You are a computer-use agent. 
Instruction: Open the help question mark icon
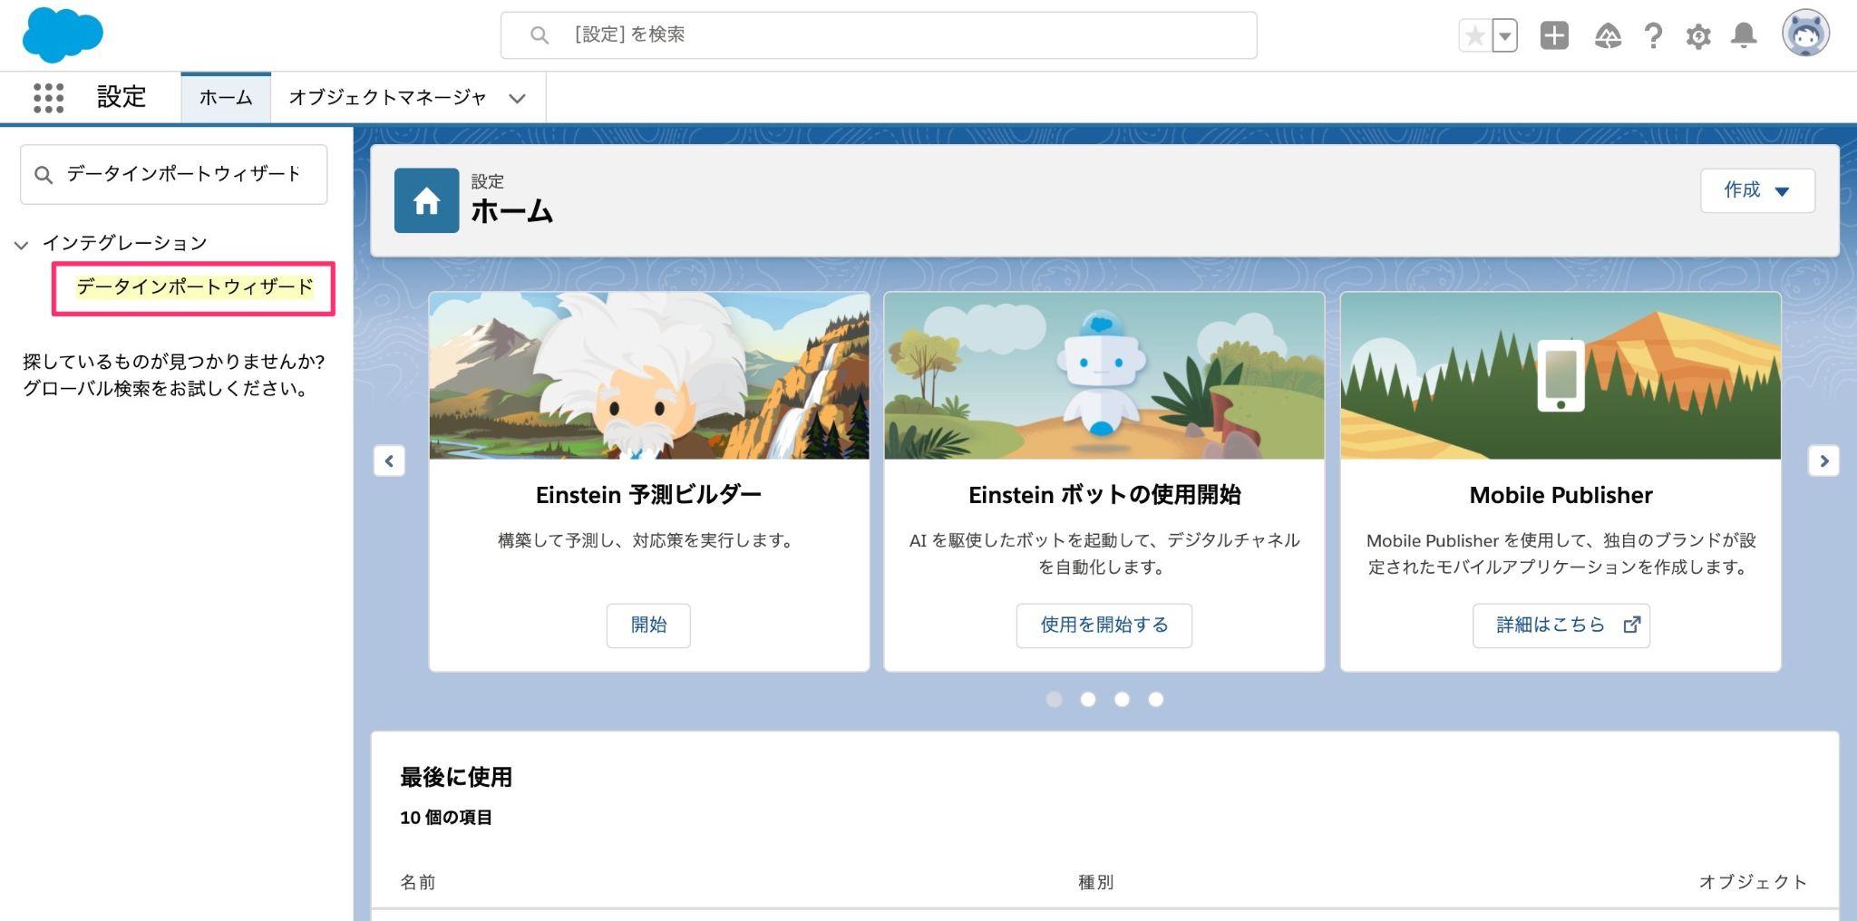[1653, 36]
